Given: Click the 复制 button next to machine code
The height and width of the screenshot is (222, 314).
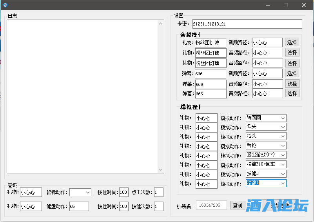Looking at the screenshot, I should (237, 206).
